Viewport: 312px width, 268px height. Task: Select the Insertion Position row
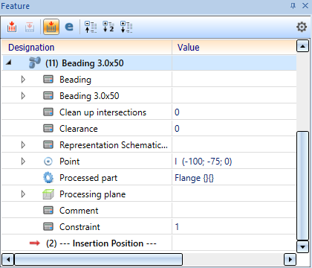pyautogui.click(x=149, y=243)
